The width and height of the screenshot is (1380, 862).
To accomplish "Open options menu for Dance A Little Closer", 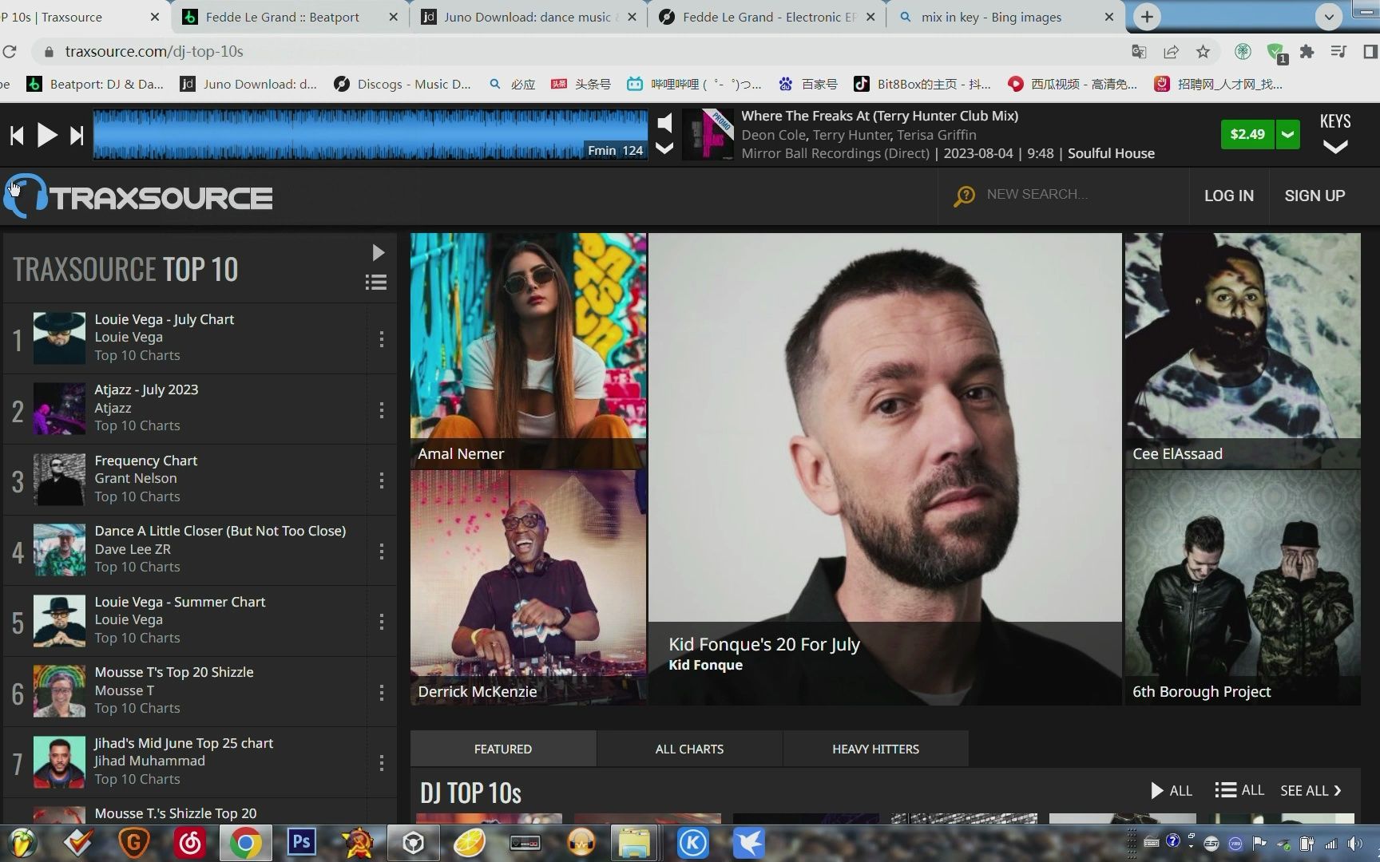I will (382, 551).
